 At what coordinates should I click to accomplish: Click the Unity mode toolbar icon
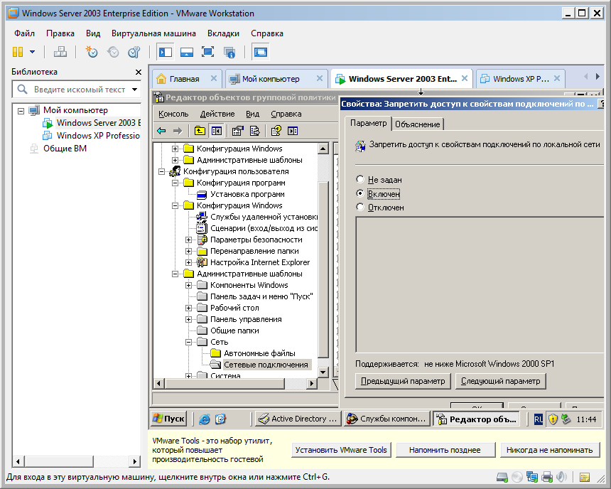coord(229,52)
